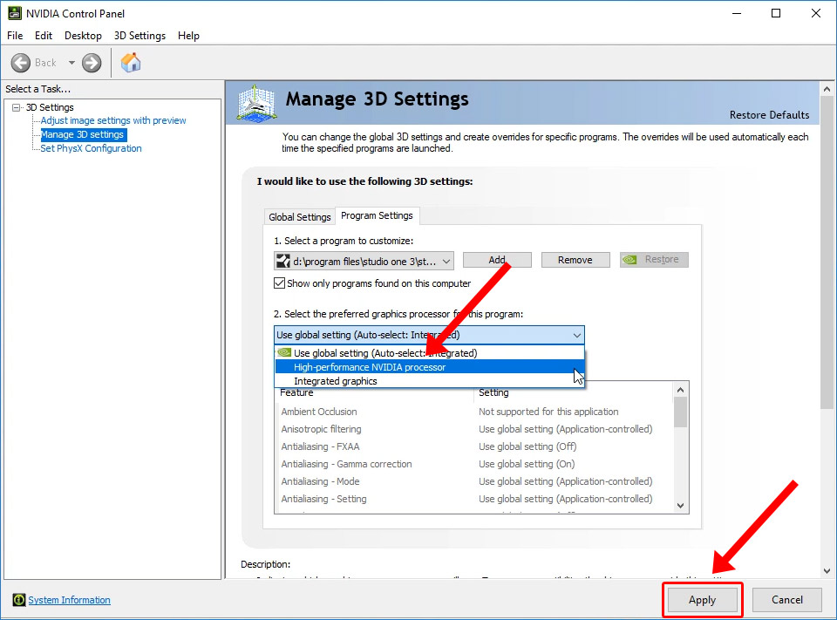Open the File menu
The width and height of the screenshot is (837, 620).
[x=15, y=36]
